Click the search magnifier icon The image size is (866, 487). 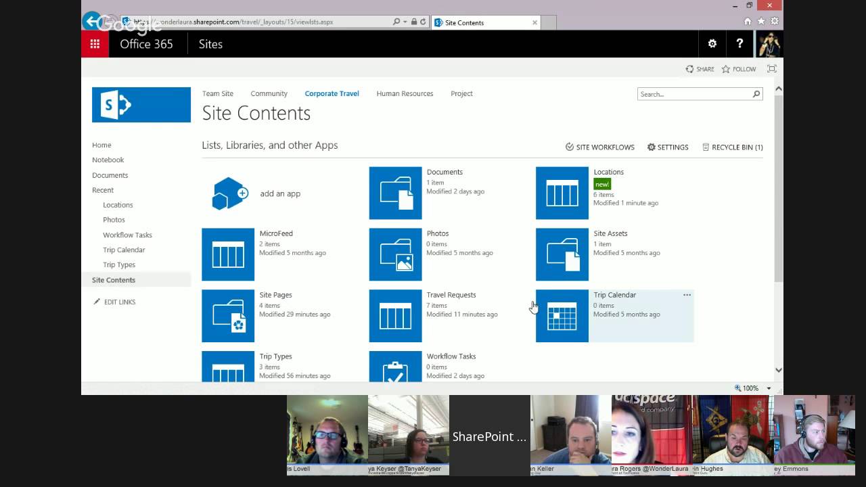tap(756, 94)
